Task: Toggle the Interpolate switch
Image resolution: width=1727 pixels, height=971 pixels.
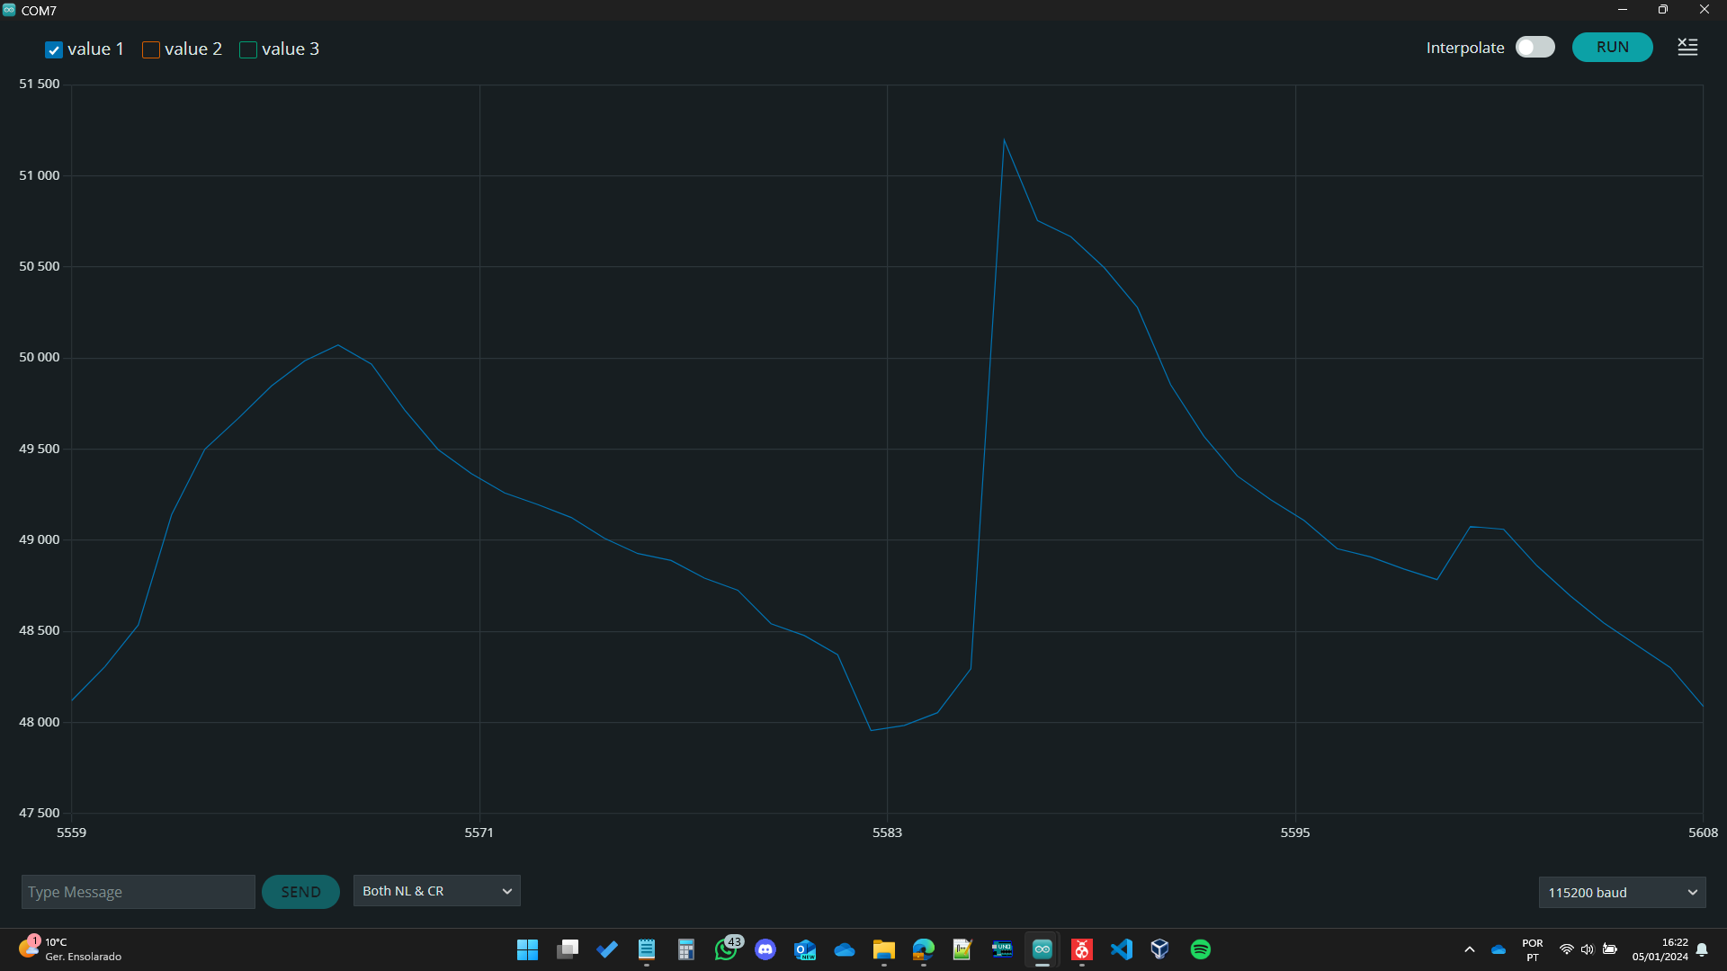Action: coord(1535,48)
